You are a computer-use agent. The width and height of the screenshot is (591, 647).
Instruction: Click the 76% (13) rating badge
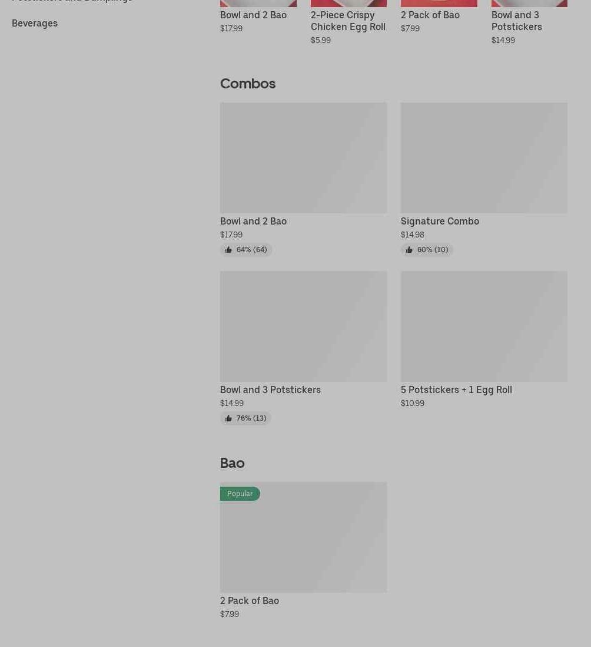tap(251, 418)
